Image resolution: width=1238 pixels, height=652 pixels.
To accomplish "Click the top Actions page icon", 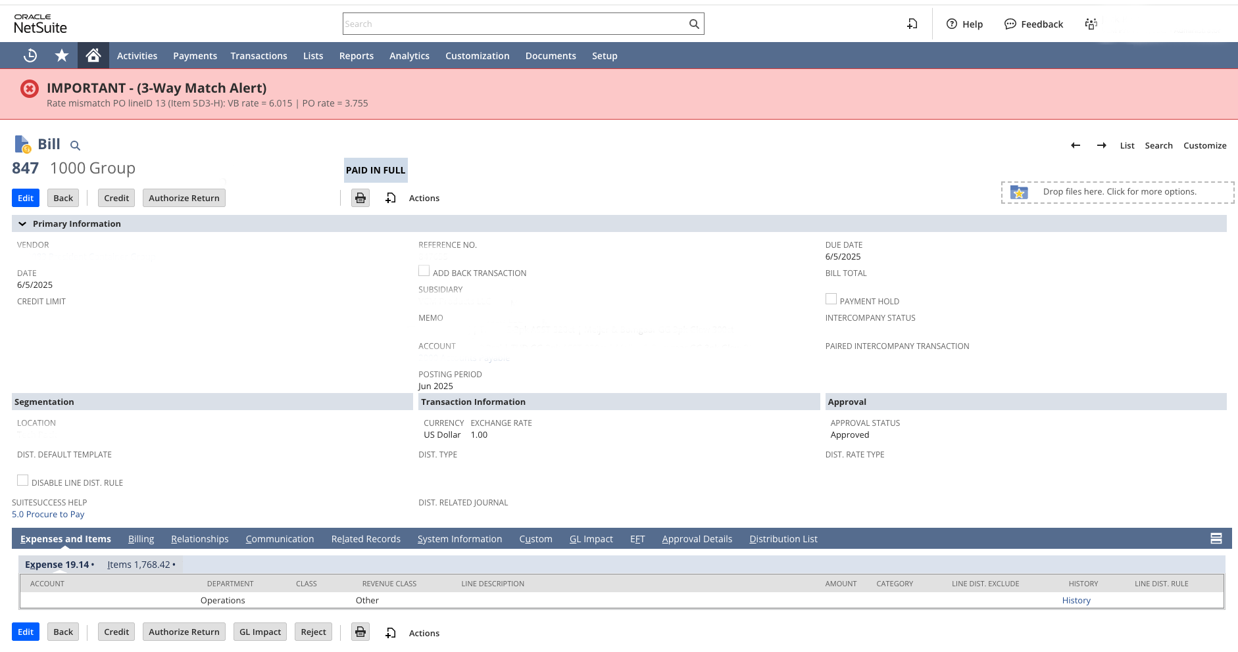I will [x=391, y=198].
